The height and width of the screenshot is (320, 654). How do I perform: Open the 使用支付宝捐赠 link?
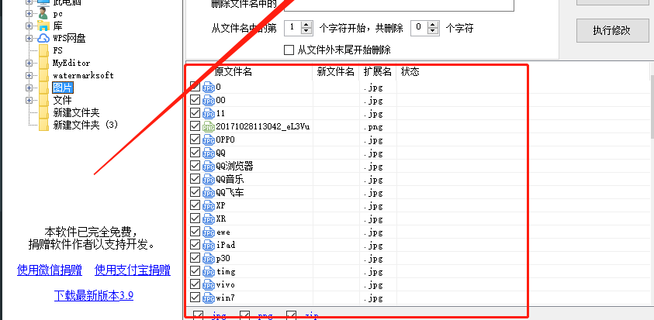[x=133, y=270]
